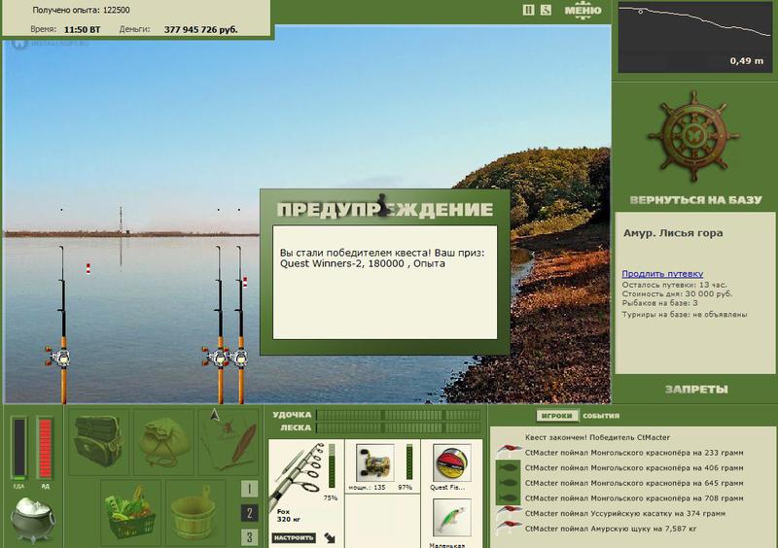Open the fish keepnet sack icon
Screen dimensions: 778x548
coord(163,442)
